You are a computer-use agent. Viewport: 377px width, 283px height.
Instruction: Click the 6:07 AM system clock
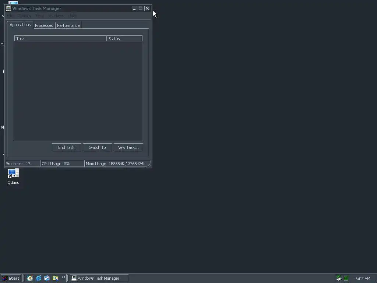(363, 279)
